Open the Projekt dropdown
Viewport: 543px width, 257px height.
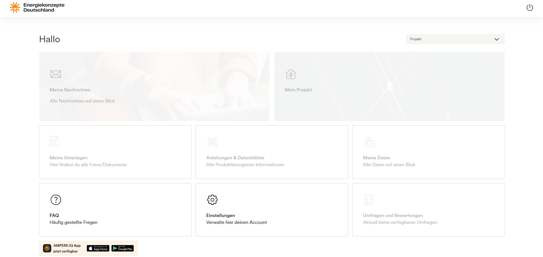tap(455, 39)
